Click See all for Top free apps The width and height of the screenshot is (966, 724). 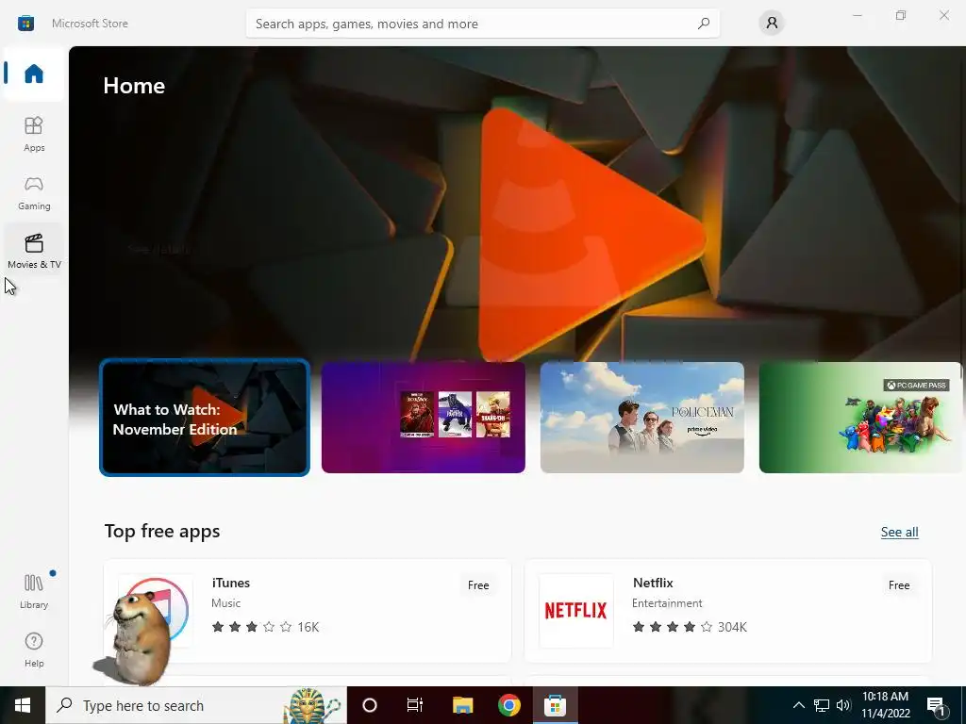[899, 532]
